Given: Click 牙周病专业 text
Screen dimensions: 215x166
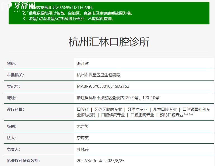Looking at the screenshot, I should tap(137, 109).
